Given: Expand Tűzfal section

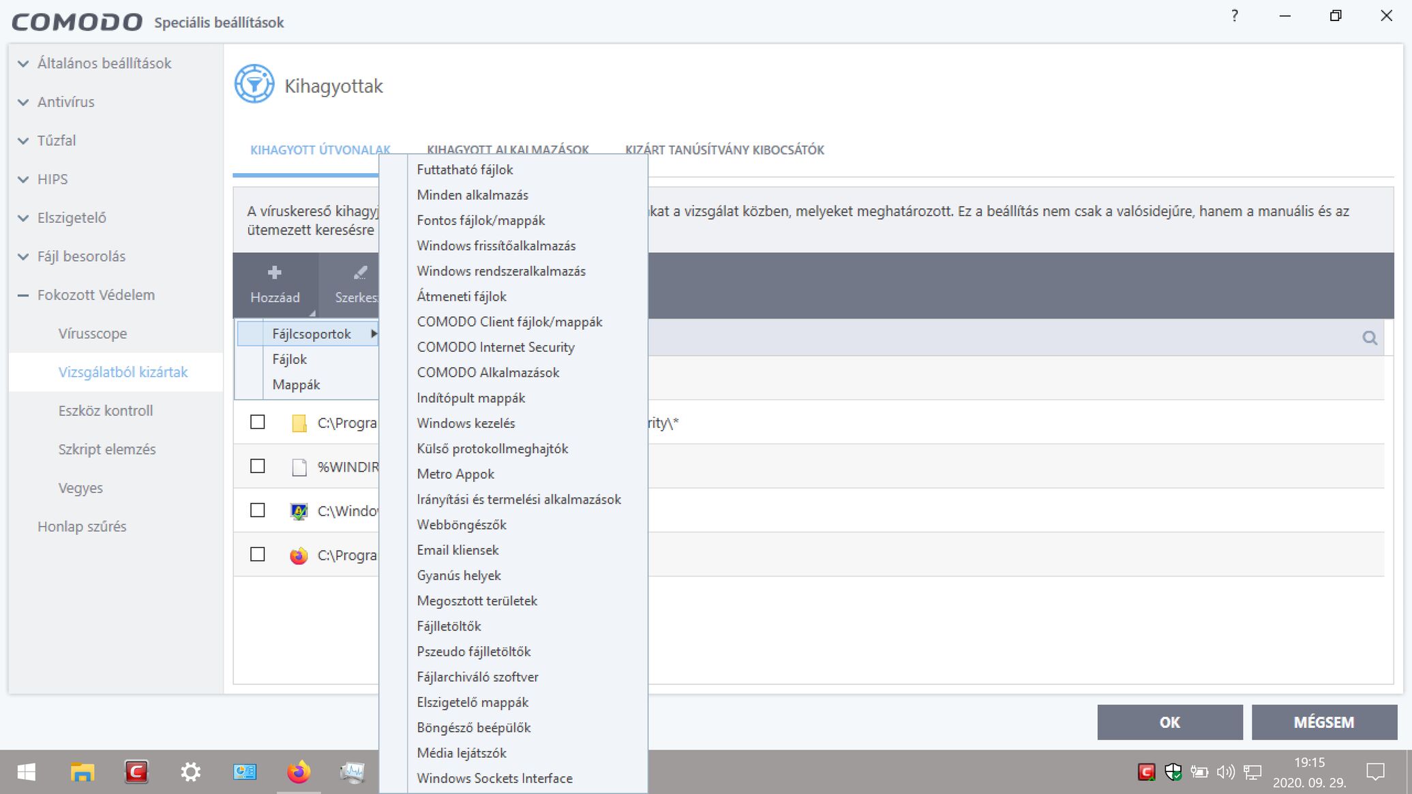Looking at the screenshot, I should point(23,141).
